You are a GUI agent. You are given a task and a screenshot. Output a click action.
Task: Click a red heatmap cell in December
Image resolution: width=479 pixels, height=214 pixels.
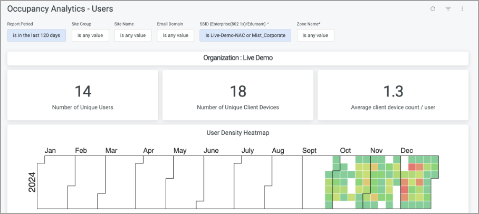[x=412, y=167]
